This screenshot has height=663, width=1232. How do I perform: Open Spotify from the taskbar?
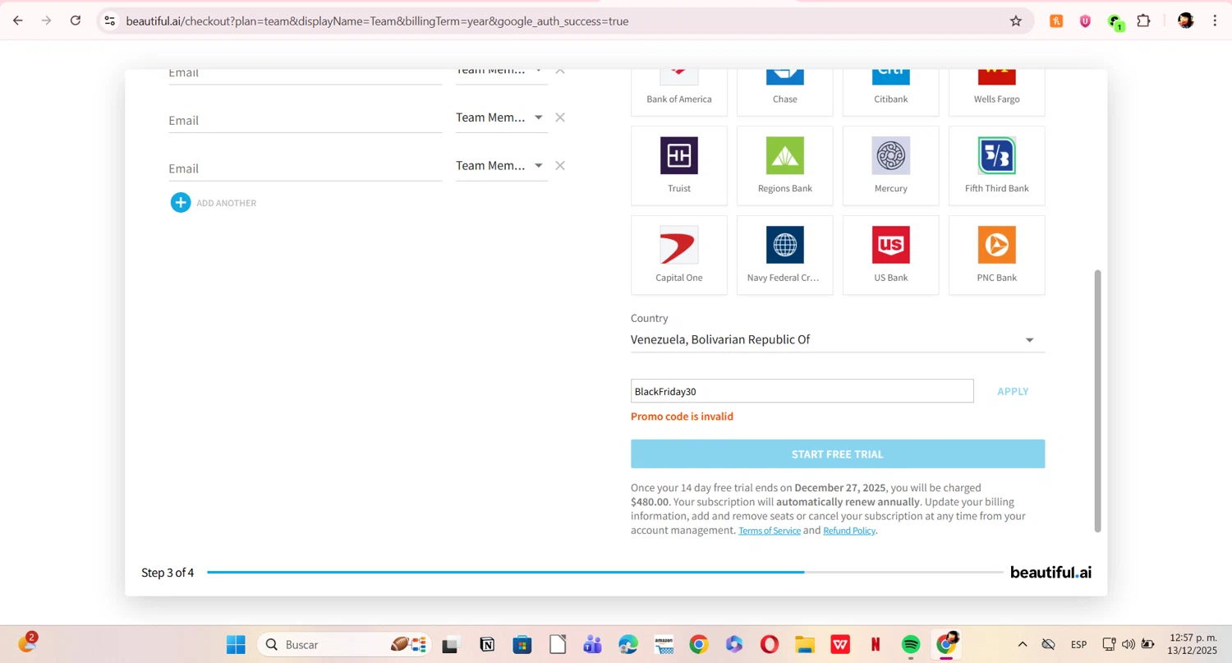(x=911, y=644)
